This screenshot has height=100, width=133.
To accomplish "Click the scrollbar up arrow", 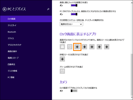I will 132,3.
